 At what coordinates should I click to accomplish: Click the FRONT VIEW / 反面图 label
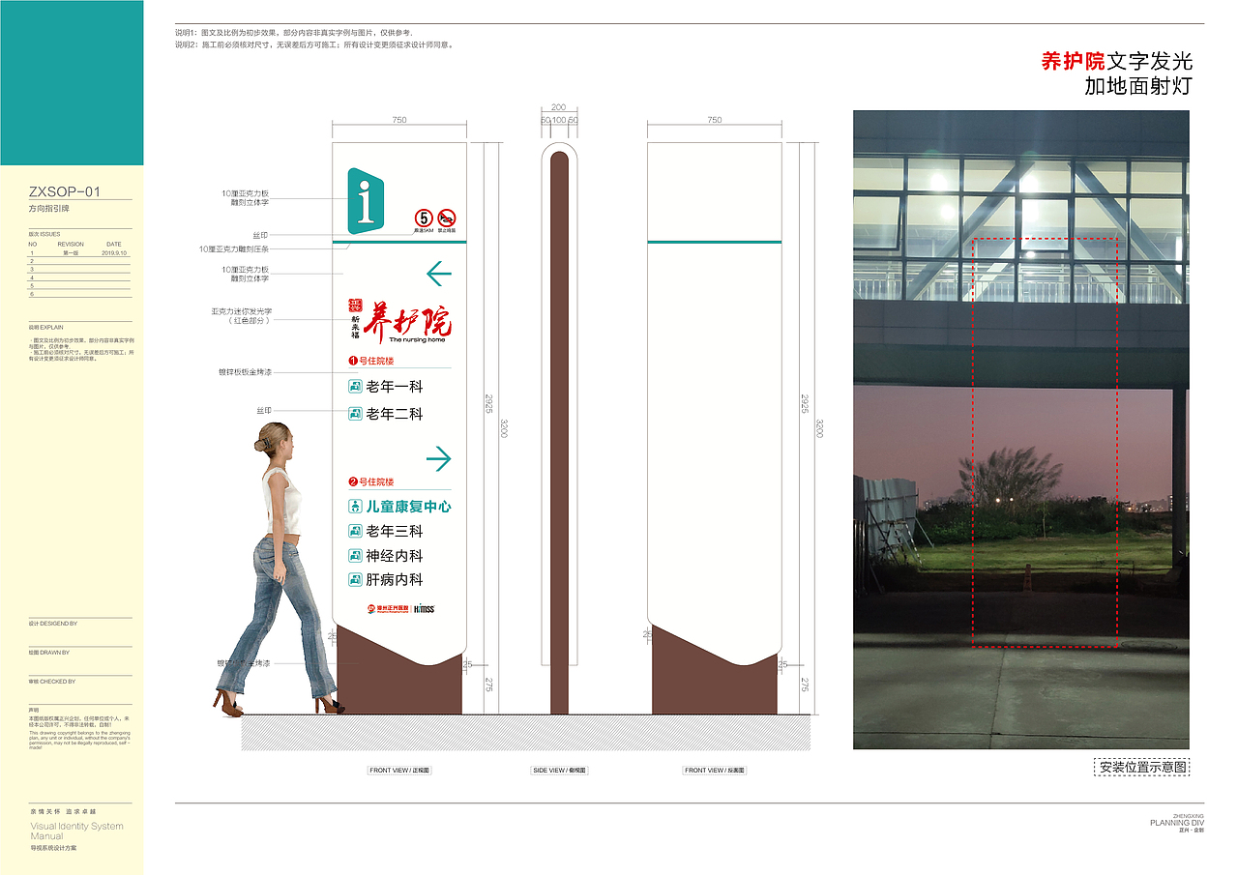coord(715,771)
